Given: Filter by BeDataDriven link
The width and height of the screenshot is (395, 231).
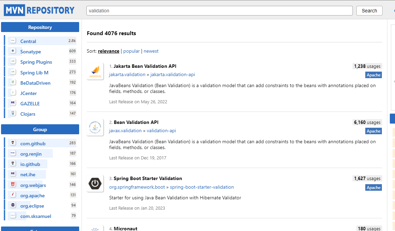Looking at the screenshot, I should point(35,83).
